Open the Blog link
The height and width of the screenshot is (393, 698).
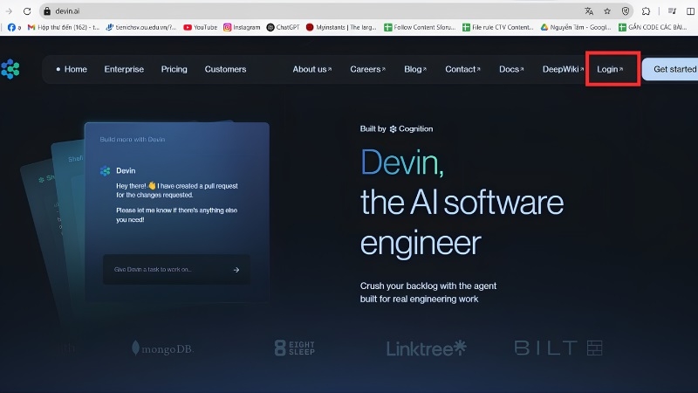coord(415,69)
